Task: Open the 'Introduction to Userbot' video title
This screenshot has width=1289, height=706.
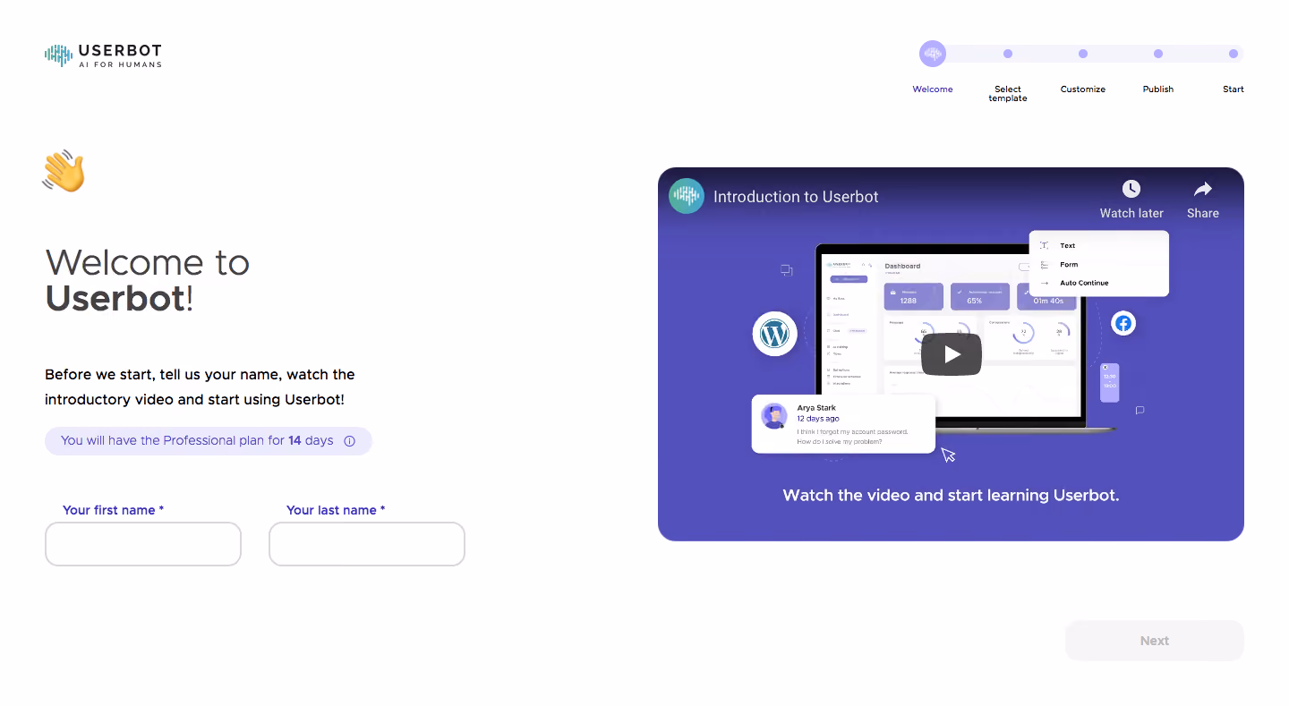Action: 796,197
